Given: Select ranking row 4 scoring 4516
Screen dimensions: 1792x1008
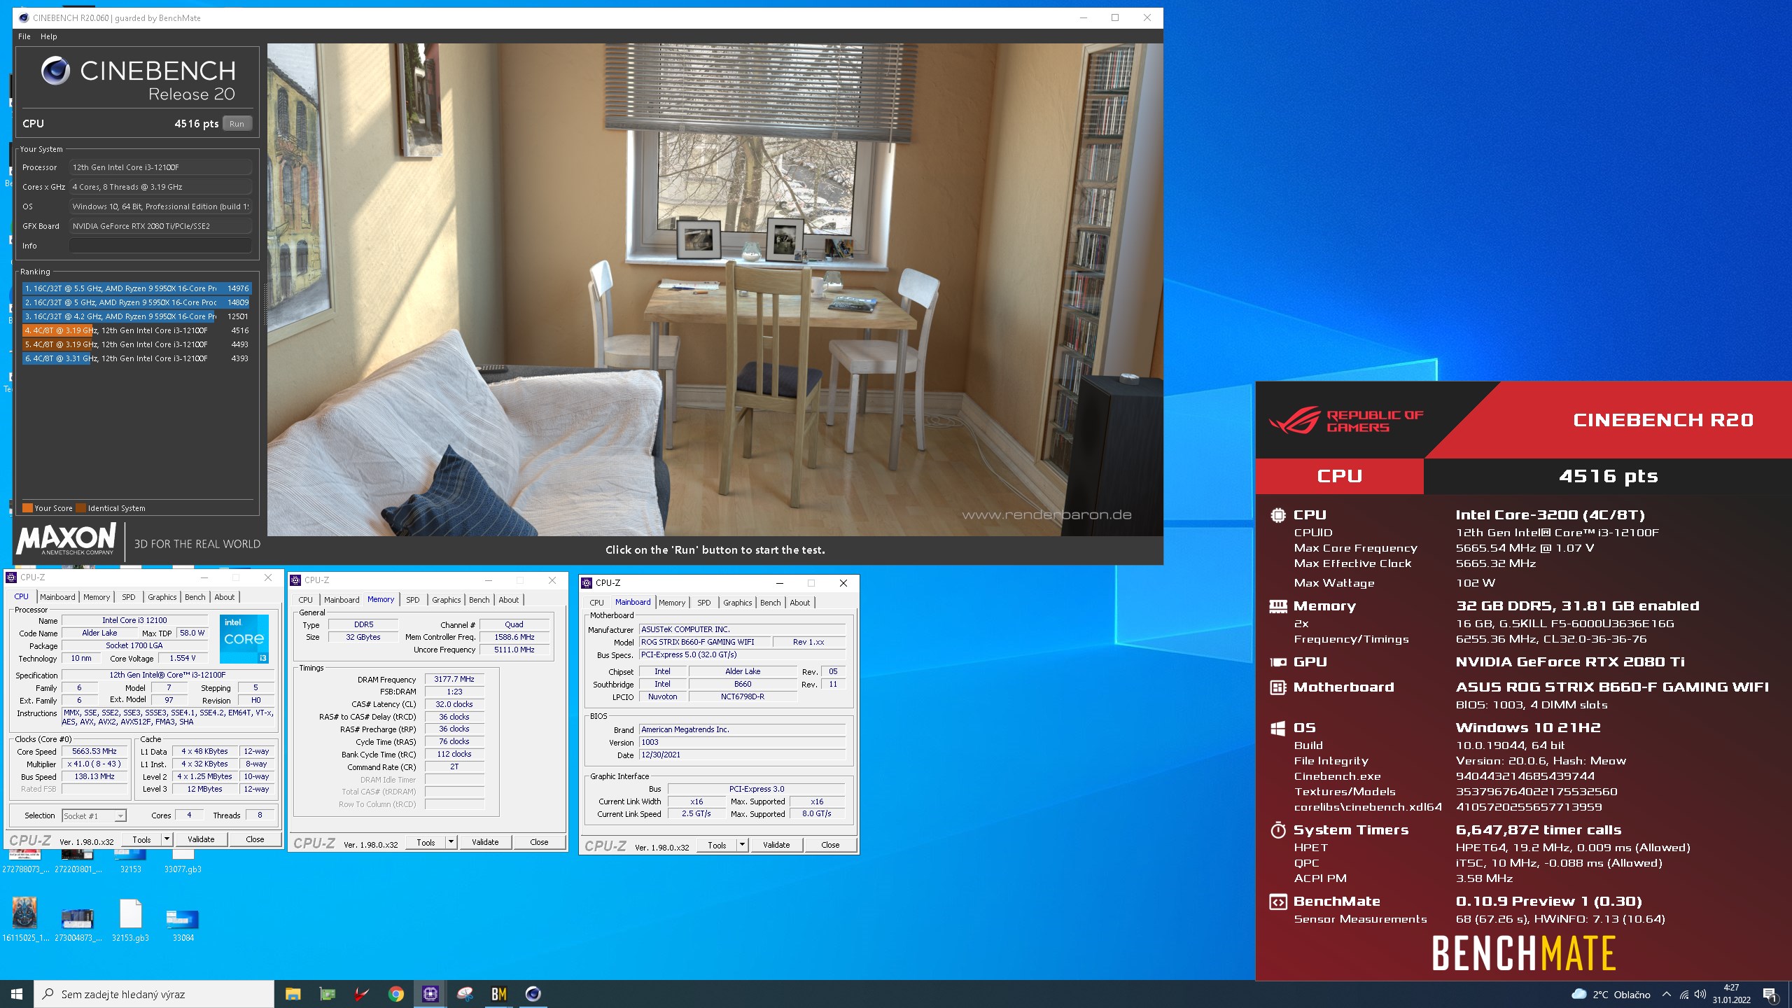Looking at the screenshot, I should [136, 330].
